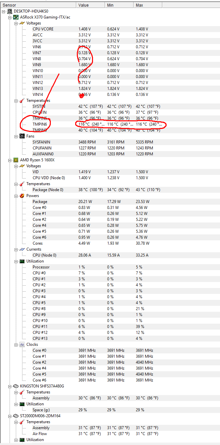Viewport: 220px width, 445px height.
Task: Select the SYSFANIN fan speed row
Action: pyautogui.click(x=42, y=142)
